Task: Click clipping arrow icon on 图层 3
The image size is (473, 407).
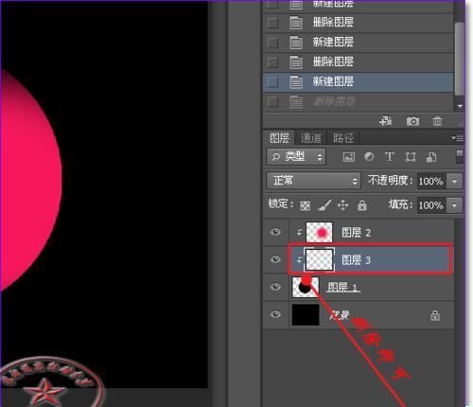Action: (299, 259)
